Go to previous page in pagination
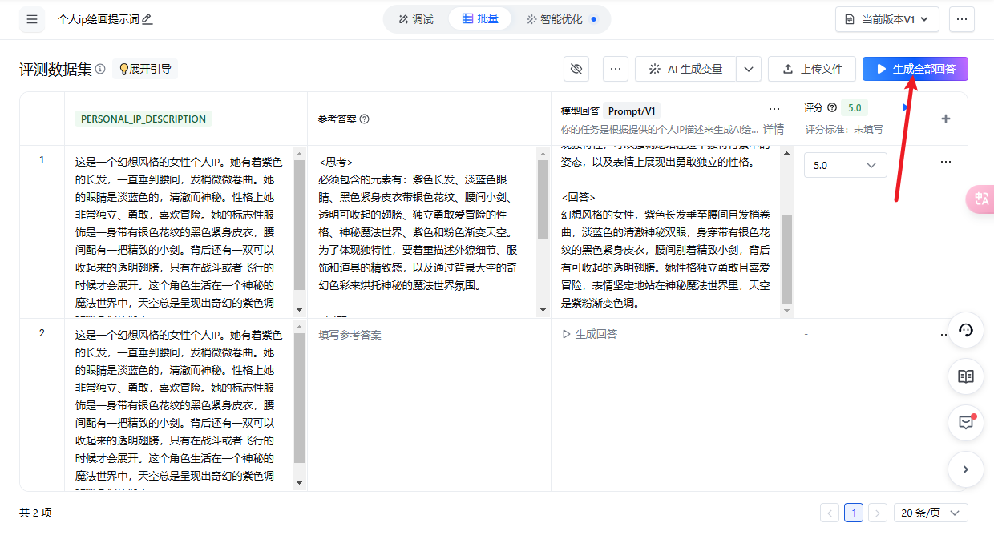994x543 pixels. (830, 513)
